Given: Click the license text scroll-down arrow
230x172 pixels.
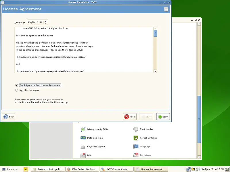Looking at the screenshot, I should [155, 71].
